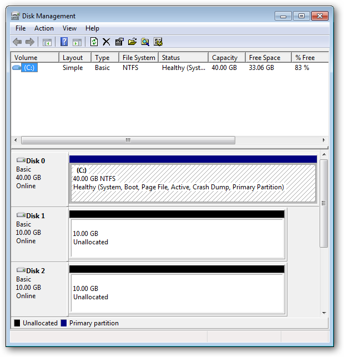This screenshot has height=357, width=344.
Task: Select the Disk 0 label panel
Action: point(39,179)
